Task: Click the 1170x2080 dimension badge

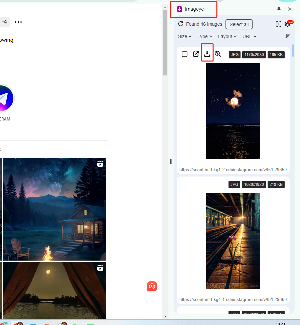Action: [254, 55]
